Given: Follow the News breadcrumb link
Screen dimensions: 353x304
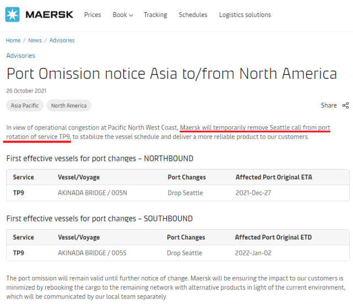Looking at the screenshot, I should [x=35, y=40].
